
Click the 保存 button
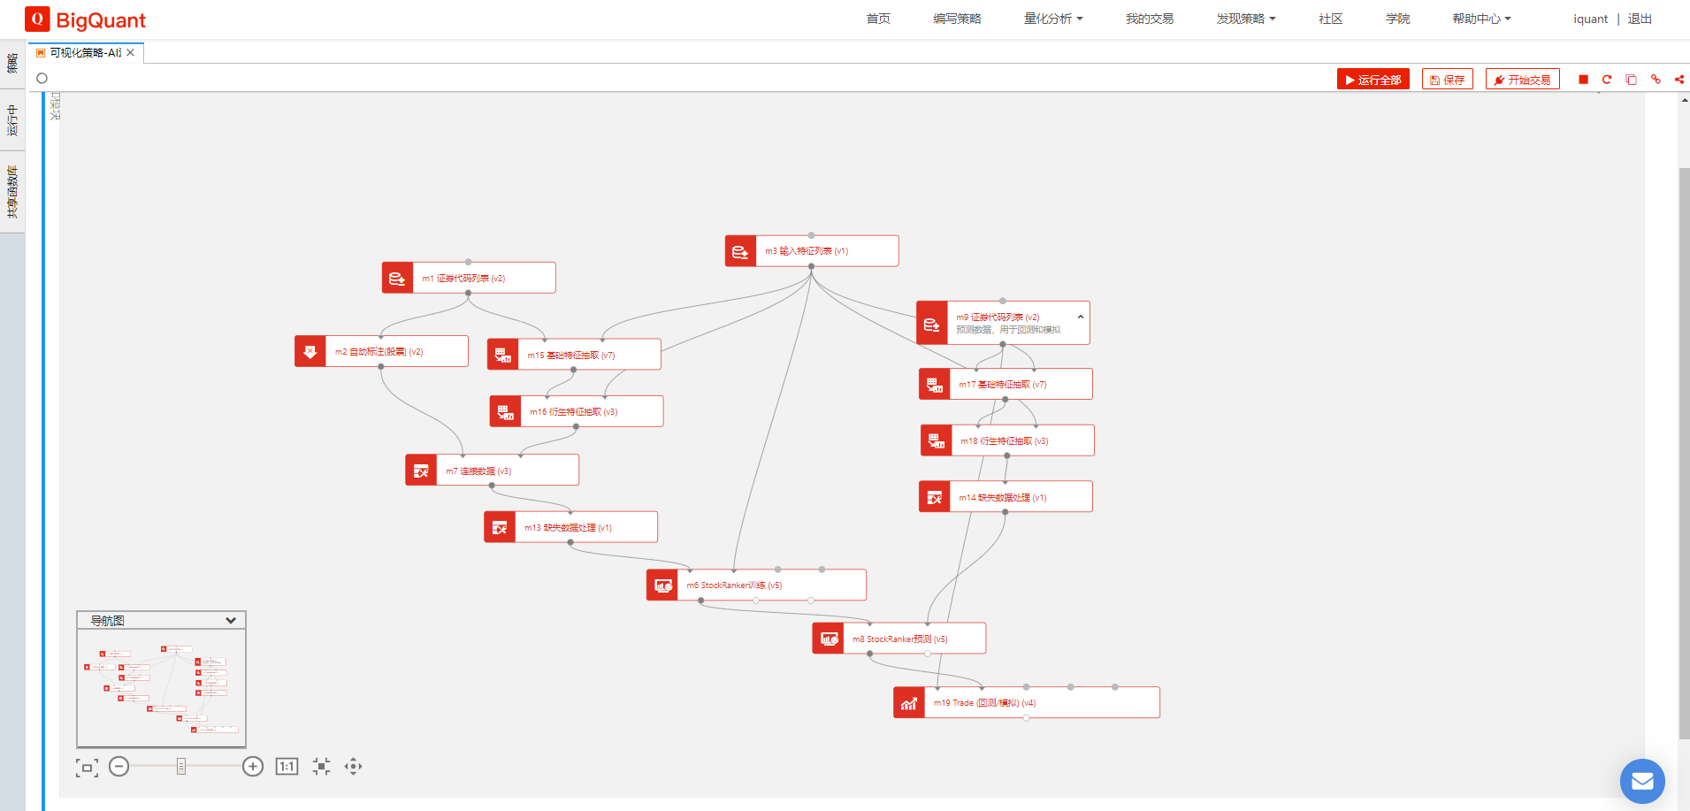pyautogui.click(x=1447, y=80)
